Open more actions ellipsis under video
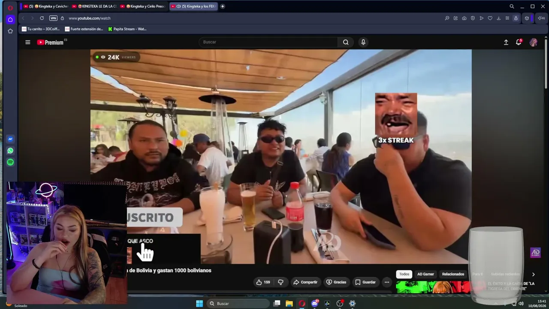Image resolution: width=549 pixels, height=309 pixels. coord(387,282)
